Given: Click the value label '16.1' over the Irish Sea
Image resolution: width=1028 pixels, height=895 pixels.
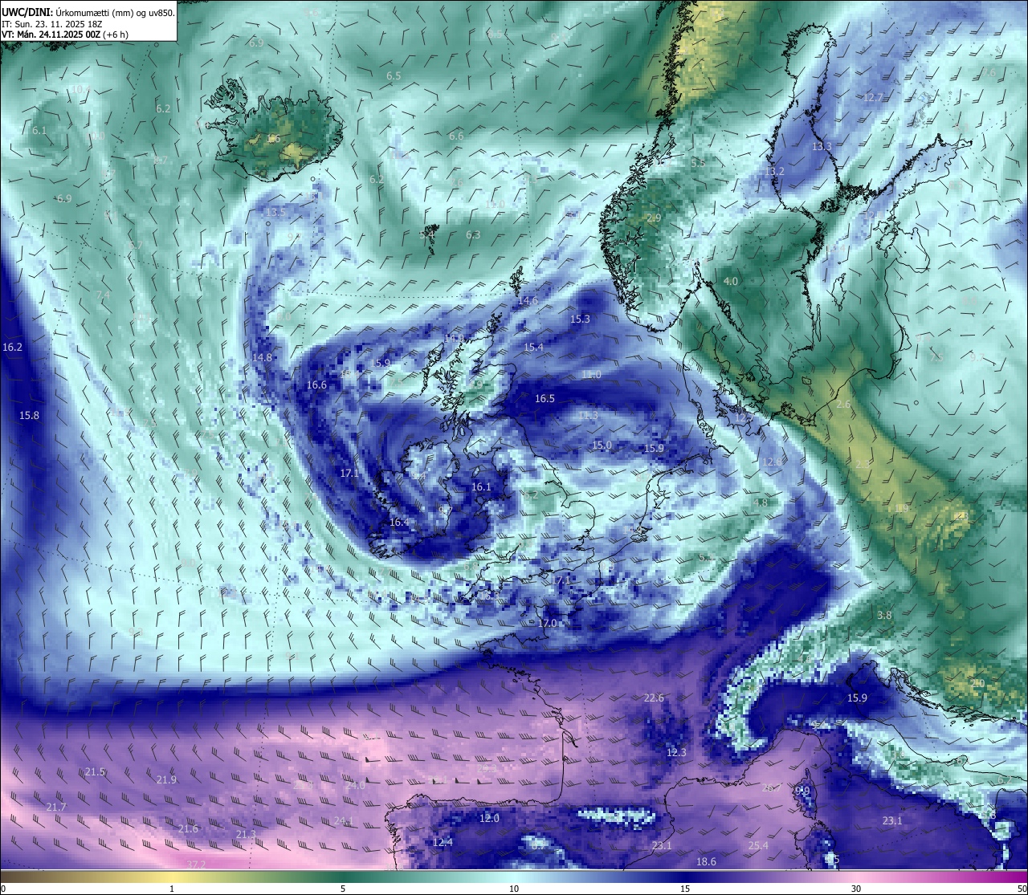Looking at the screenshot, I should (x=481, y=487).
